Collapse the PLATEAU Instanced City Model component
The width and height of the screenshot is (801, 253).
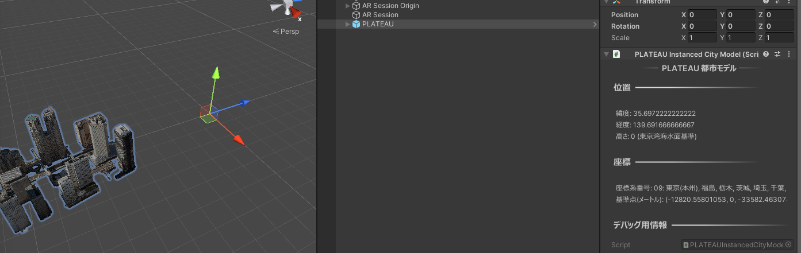click(606, 55)
